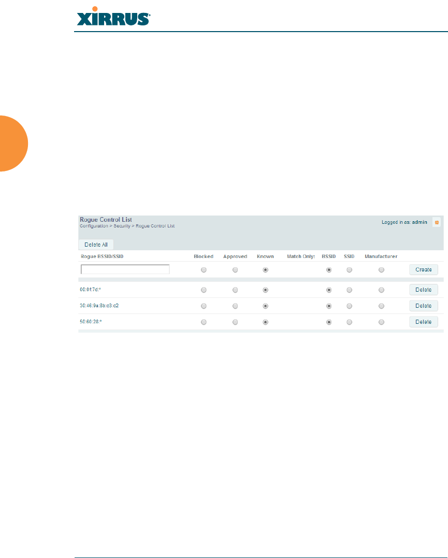This screenshot has height=558, width=448.
Task: Click the Manufacturer column header
Action: [x=381, y=256]
